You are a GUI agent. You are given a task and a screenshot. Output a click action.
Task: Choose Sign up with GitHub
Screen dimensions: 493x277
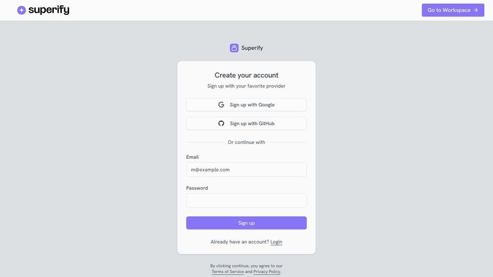(x=246, y=124)
